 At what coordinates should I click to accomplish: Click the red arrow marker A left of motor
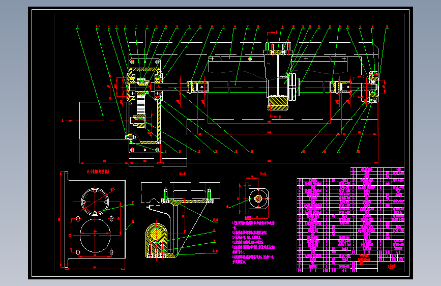pyautogui.click(x=67, y=121)
